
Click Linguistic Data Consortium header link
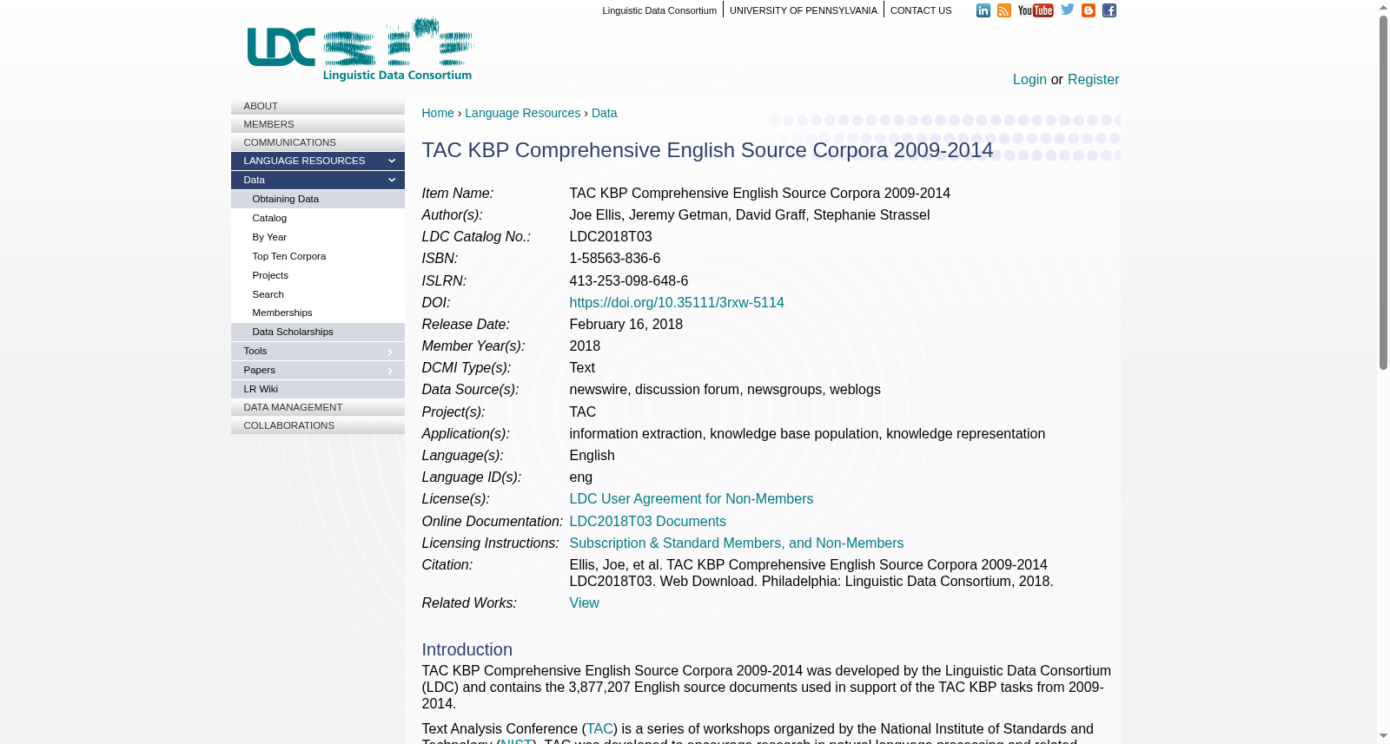pos(659,10)
